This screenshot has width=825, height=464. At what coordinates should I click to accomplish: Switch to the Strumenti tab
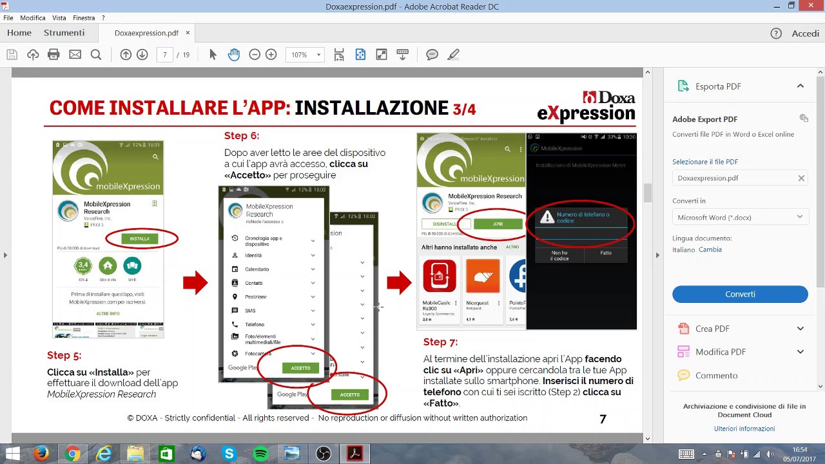click(64, 33)
